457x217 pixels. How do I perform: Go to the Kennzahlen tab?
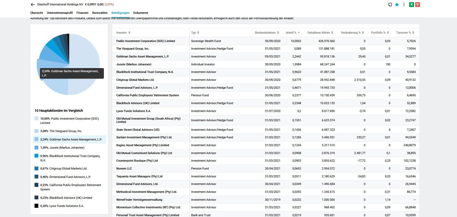click(x=100, y=13)
